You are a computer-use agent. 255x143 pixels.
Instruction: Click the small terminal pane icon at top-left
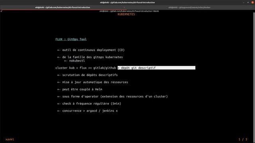1,11
